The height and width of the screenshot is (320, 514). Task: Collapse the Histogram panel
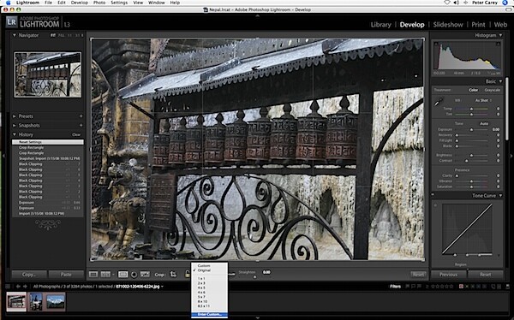[x=500, y=35]
